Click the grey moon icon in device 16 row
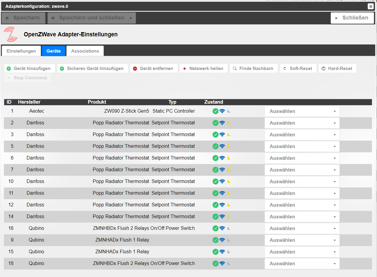The height and width of the screenshot is (277, 377). tap(229, 228)
